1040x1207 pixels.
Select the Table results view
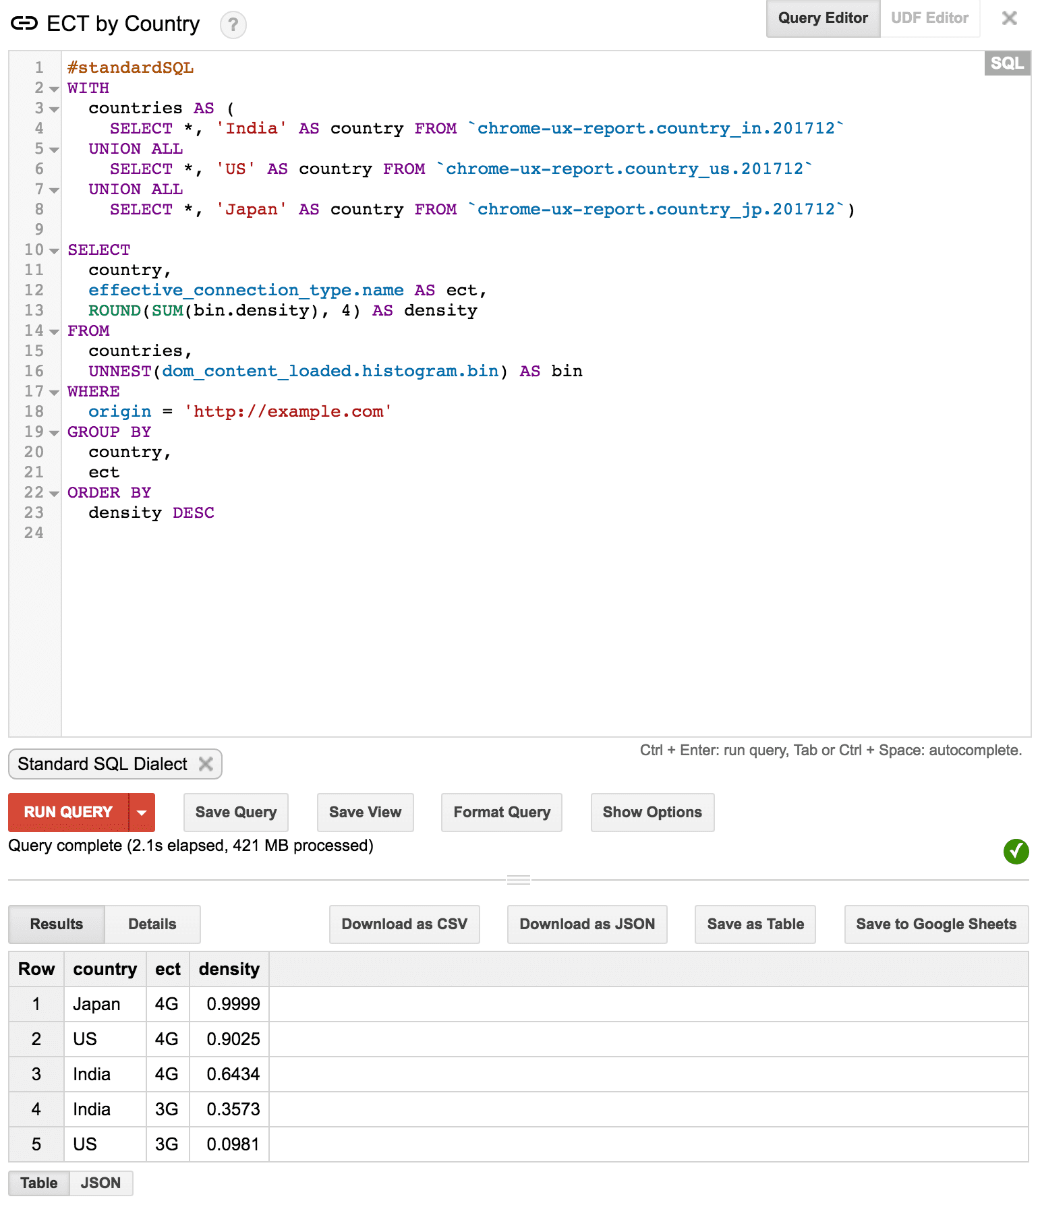[x=39, y=1183]
